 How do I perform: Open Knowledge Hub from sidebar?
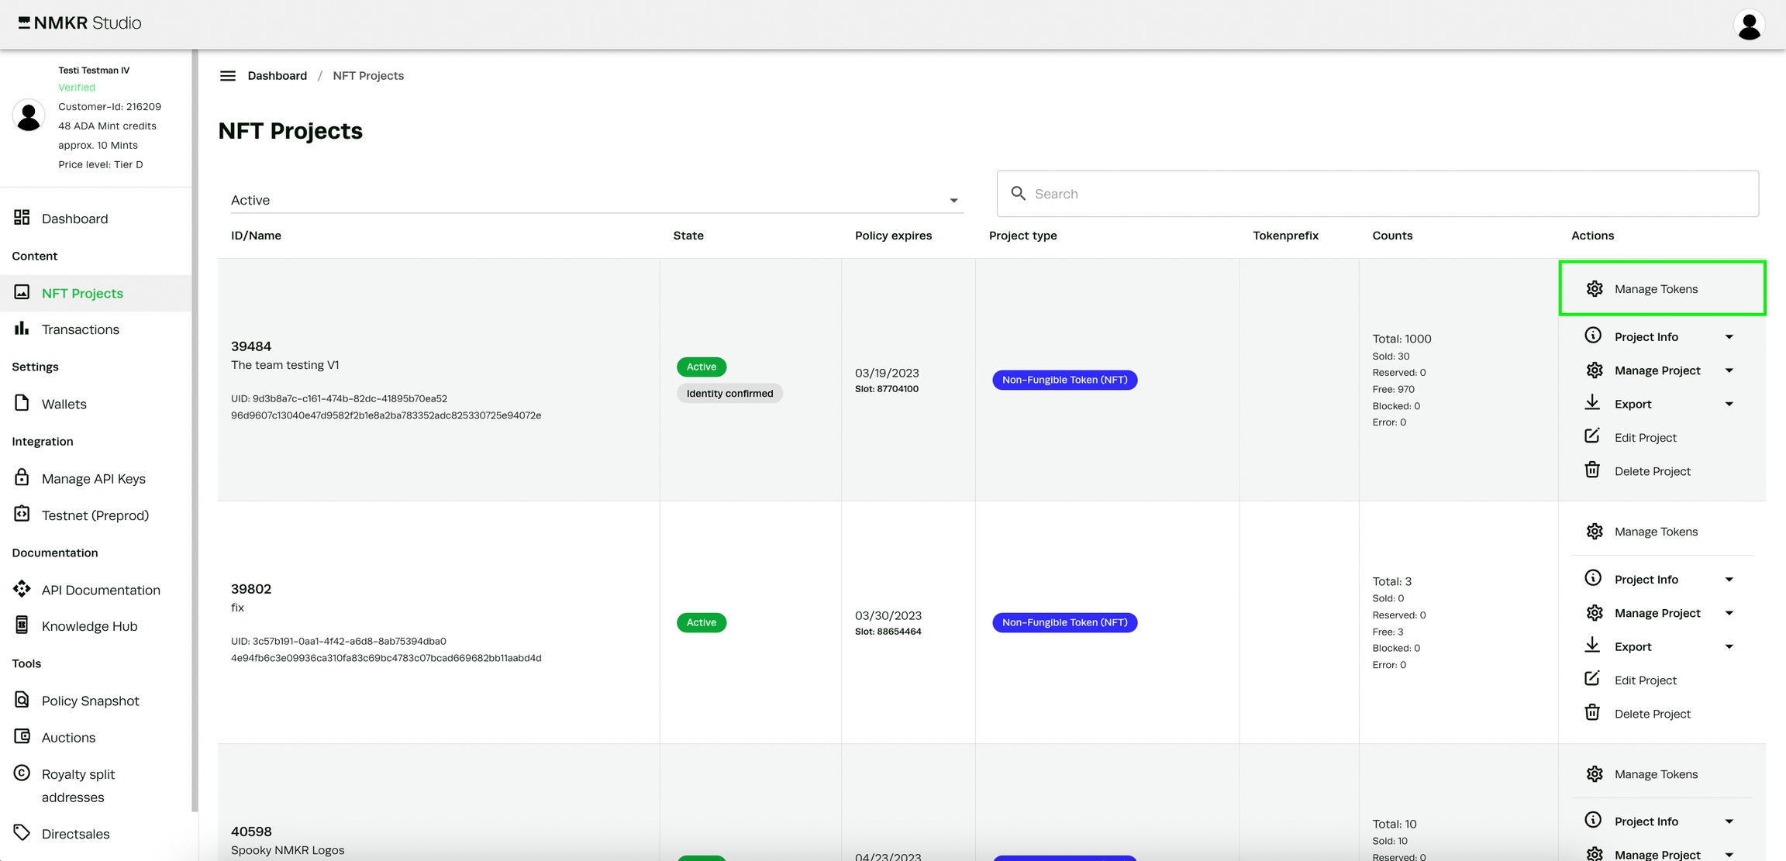pos(89,626)
